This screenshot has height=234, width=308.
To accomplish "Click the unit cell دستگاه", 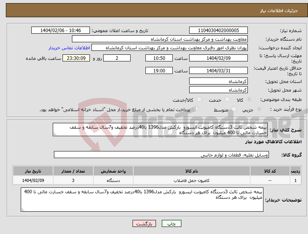I will coord(113,180).
